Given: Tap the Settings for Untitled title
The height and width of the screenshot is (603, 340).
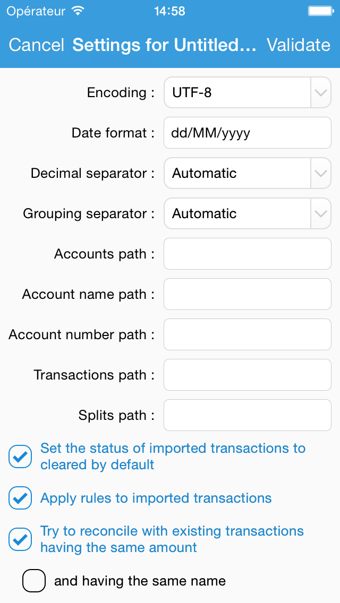Looking at the screenshot, I should (164, 45).
